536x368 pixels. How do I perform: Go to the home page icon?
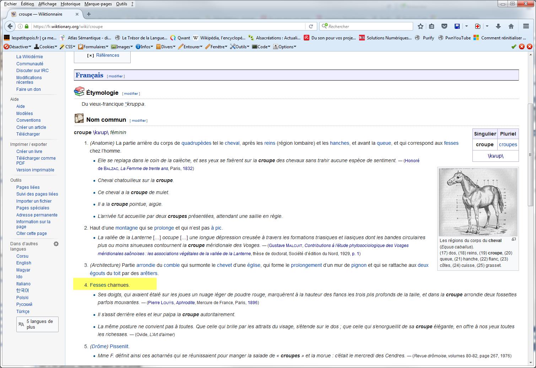coord(511,26)
